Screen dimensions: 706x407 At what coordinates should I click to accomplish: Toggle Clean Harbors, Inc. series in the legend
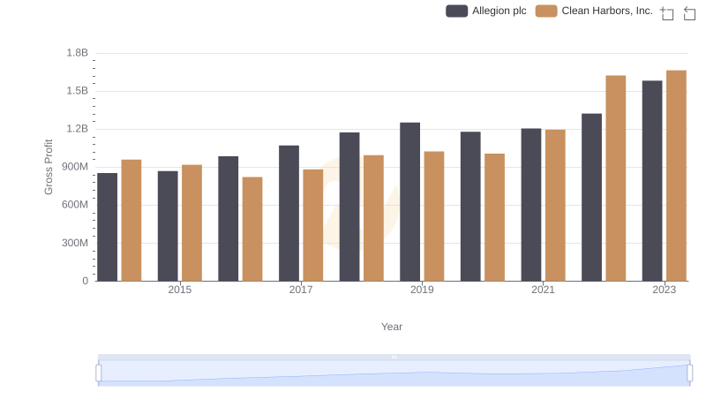(x=594, y=11)
